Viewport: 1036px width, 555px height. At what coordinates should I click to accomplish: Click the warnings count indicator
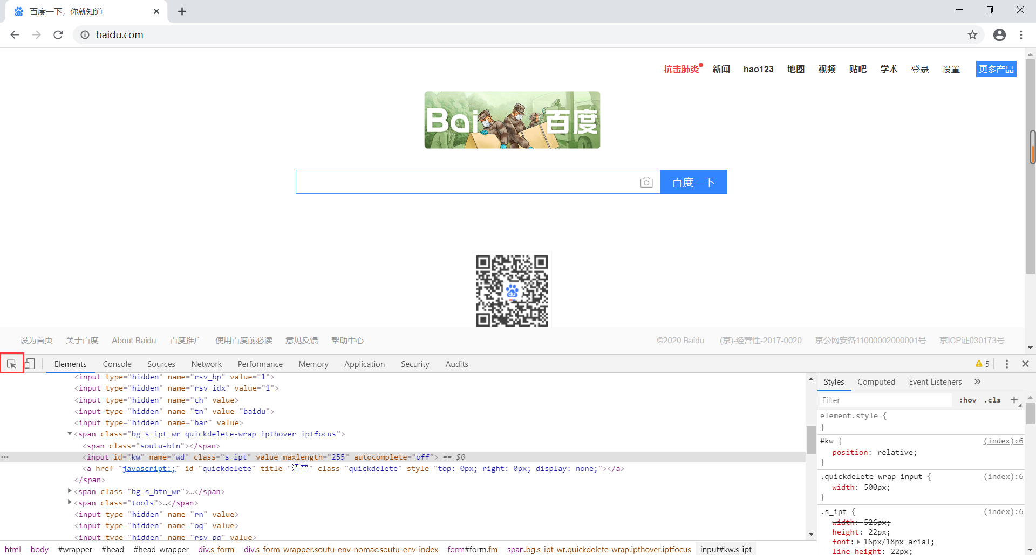pyautogui.click(x=983, y=364)
